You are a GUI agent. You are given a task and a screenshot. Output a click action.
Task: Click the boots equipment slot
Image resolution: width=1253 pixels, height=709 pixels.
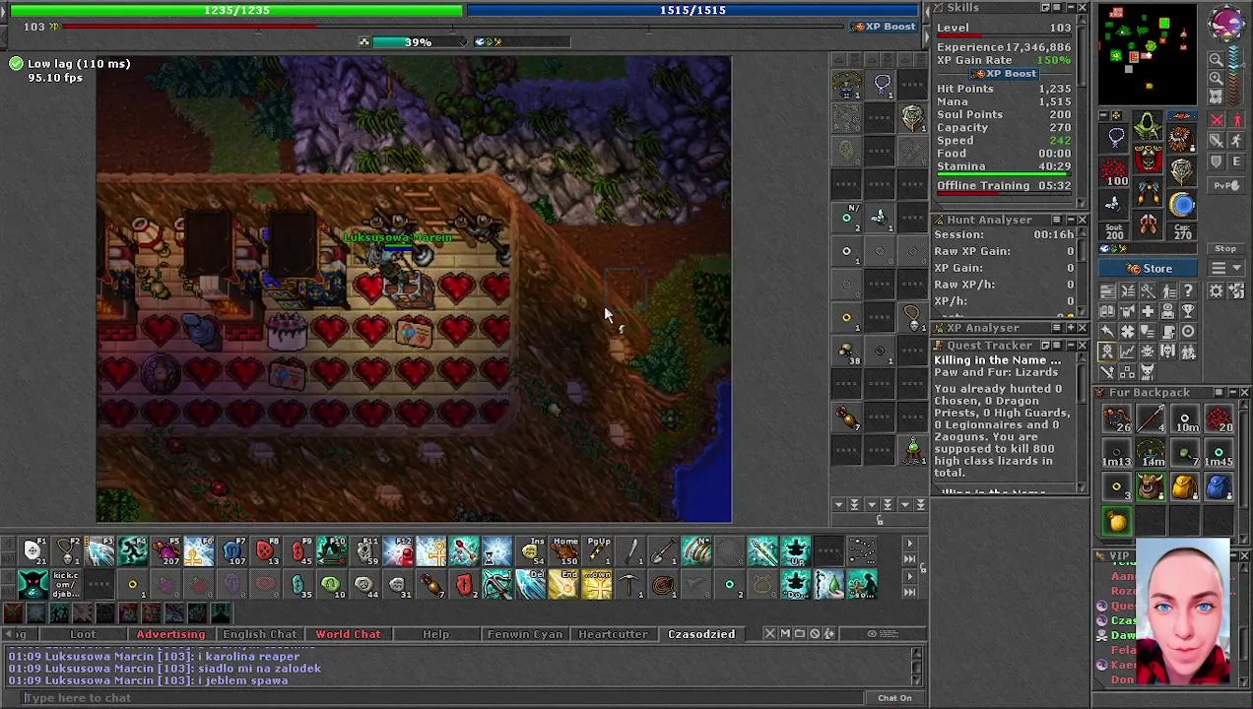click(x=1148, y=224)
